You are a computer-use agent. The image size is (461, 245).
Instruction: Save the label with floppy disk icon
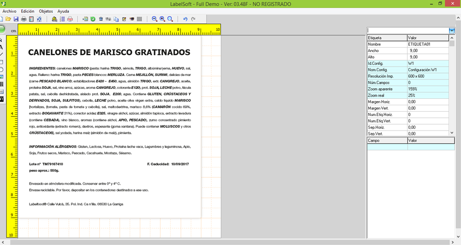[x=16, y=19]
